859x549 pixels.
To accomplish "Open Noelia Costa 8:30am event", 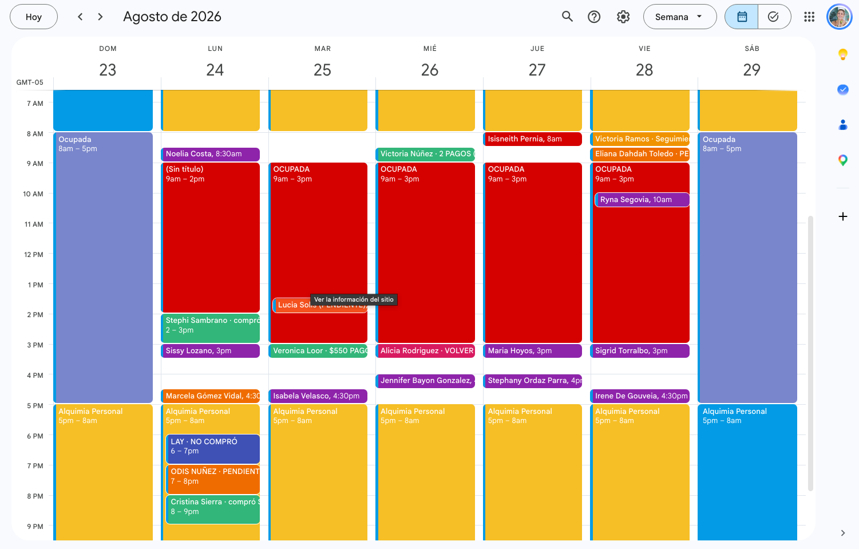I will [211, 154].
